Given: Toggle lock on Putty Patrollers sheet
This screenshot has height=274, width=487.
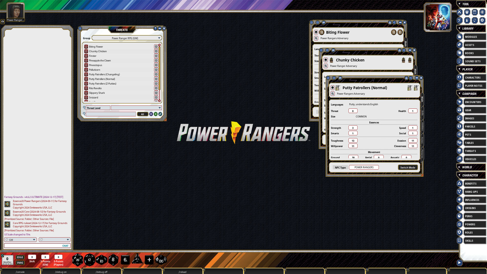Looking at the screenshot, I should [406, 78].
